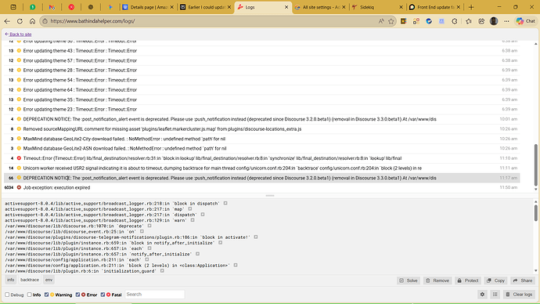
Task: Reload the logs page
Action: pyautogui.click(x=20, y=21)
